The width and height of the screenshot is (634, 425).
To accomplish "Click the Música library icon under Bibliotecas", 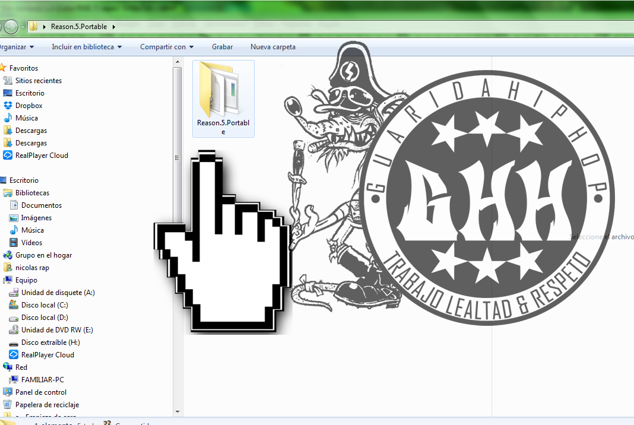I will tap(14, 230).
